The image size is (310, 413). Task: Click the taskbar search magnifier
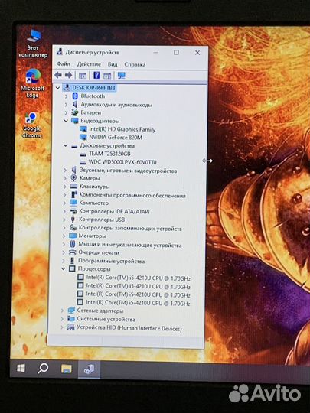pos(43,368)
